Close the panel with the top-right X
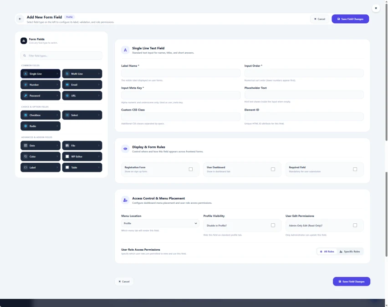388x307 pixels. (x=376, y=8)
